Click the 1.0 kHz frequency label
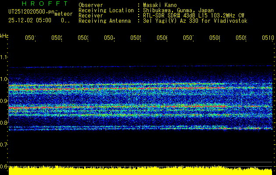Screen dimensions: 276x175 point(4,79)
